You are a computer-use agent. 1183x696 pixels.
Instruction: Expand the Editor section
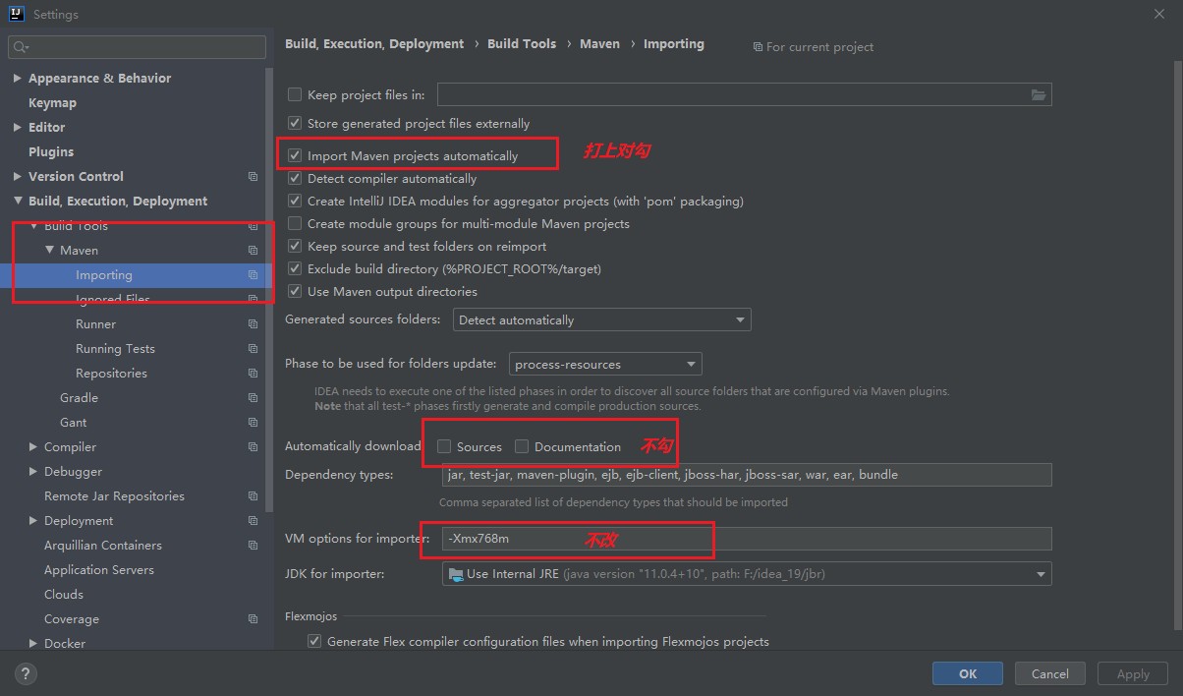point(18,128)
